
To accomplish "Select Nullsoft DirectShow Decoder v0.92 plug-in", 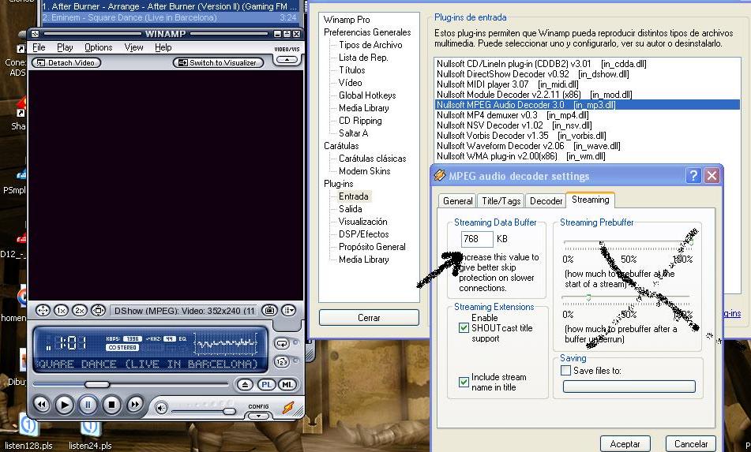I will [532, 74].
